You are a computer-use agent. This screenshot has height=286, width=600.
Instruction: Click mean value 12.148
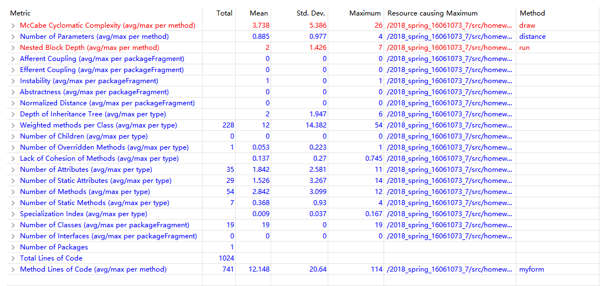(x=260, y=269)
